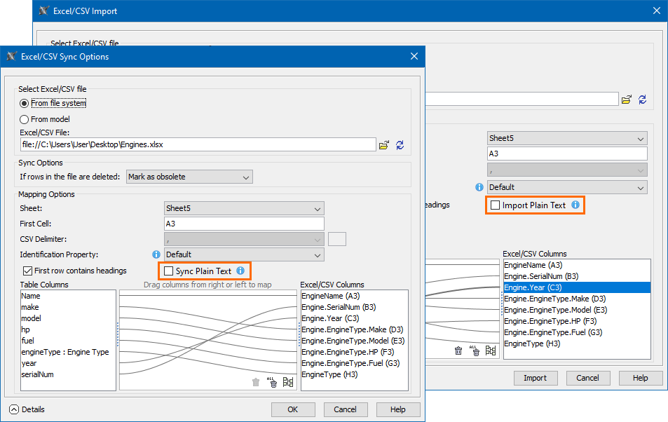Screen dimensions: 668x422
Task: Auto-map columns in Sync Options dialog
Action: (x=288, y=382)
